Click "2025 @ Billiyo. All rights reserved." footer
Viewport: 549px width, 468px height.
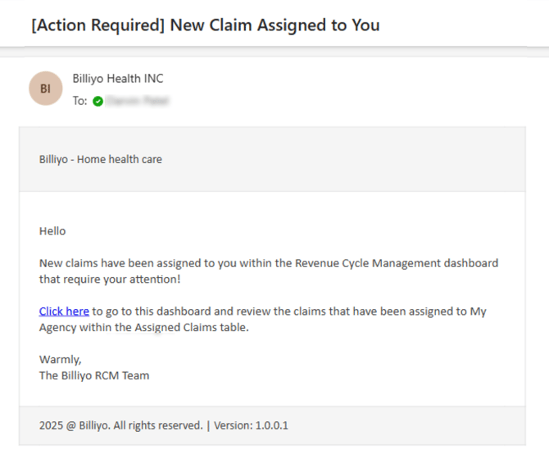[120, 425]
